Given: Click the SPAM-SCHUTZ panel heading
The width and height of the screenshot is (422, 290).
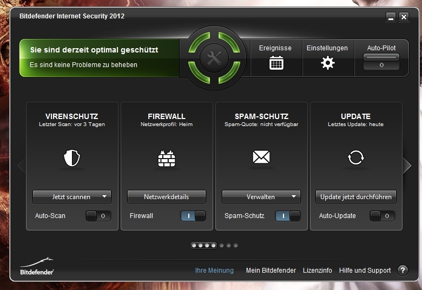Looking at the screenshot, I should click(261, 116).
